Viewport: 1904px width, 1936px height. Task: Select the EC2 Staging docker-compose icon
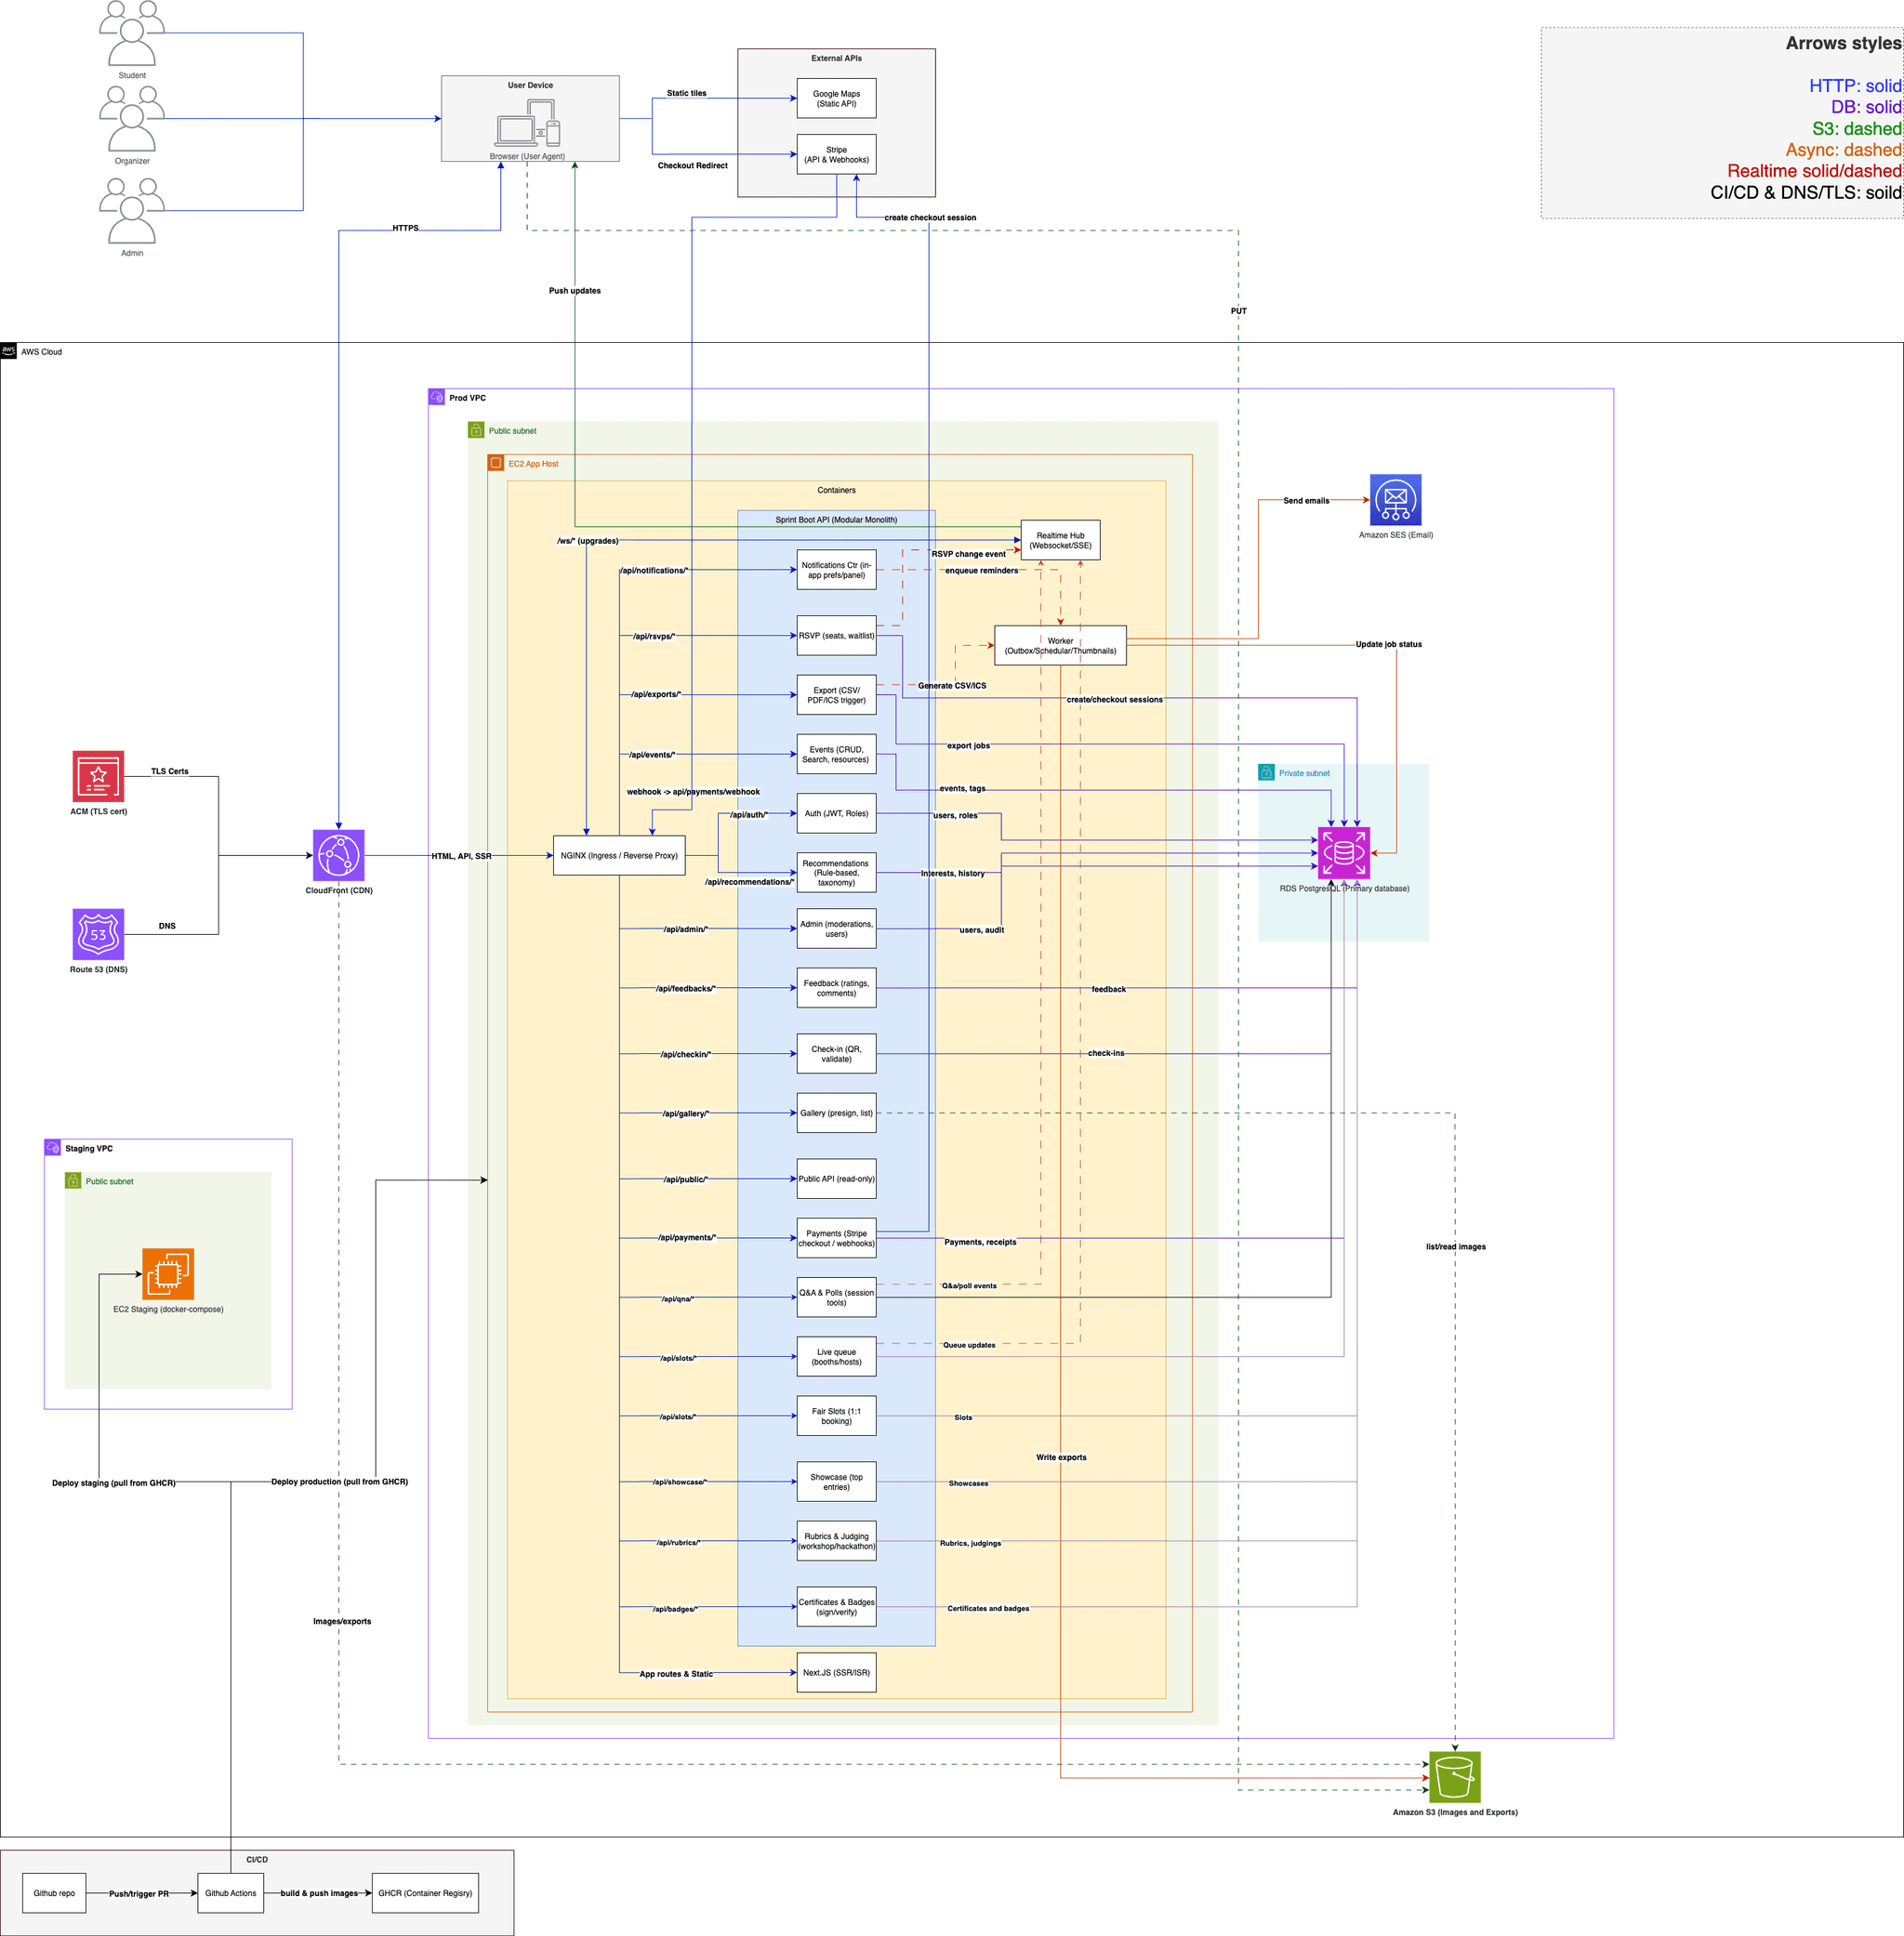pyautogui.click(x=167, y=1275)
